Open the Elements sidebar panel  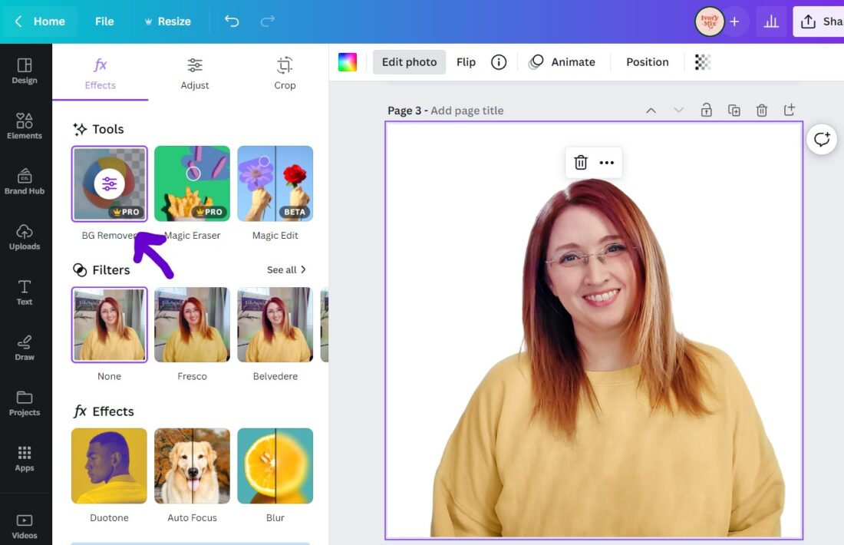[x=25, y=125]
